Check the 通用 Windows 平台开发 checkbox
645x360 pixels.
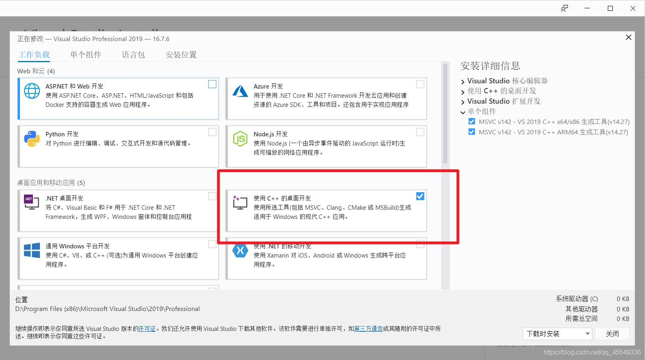[212, 244]
